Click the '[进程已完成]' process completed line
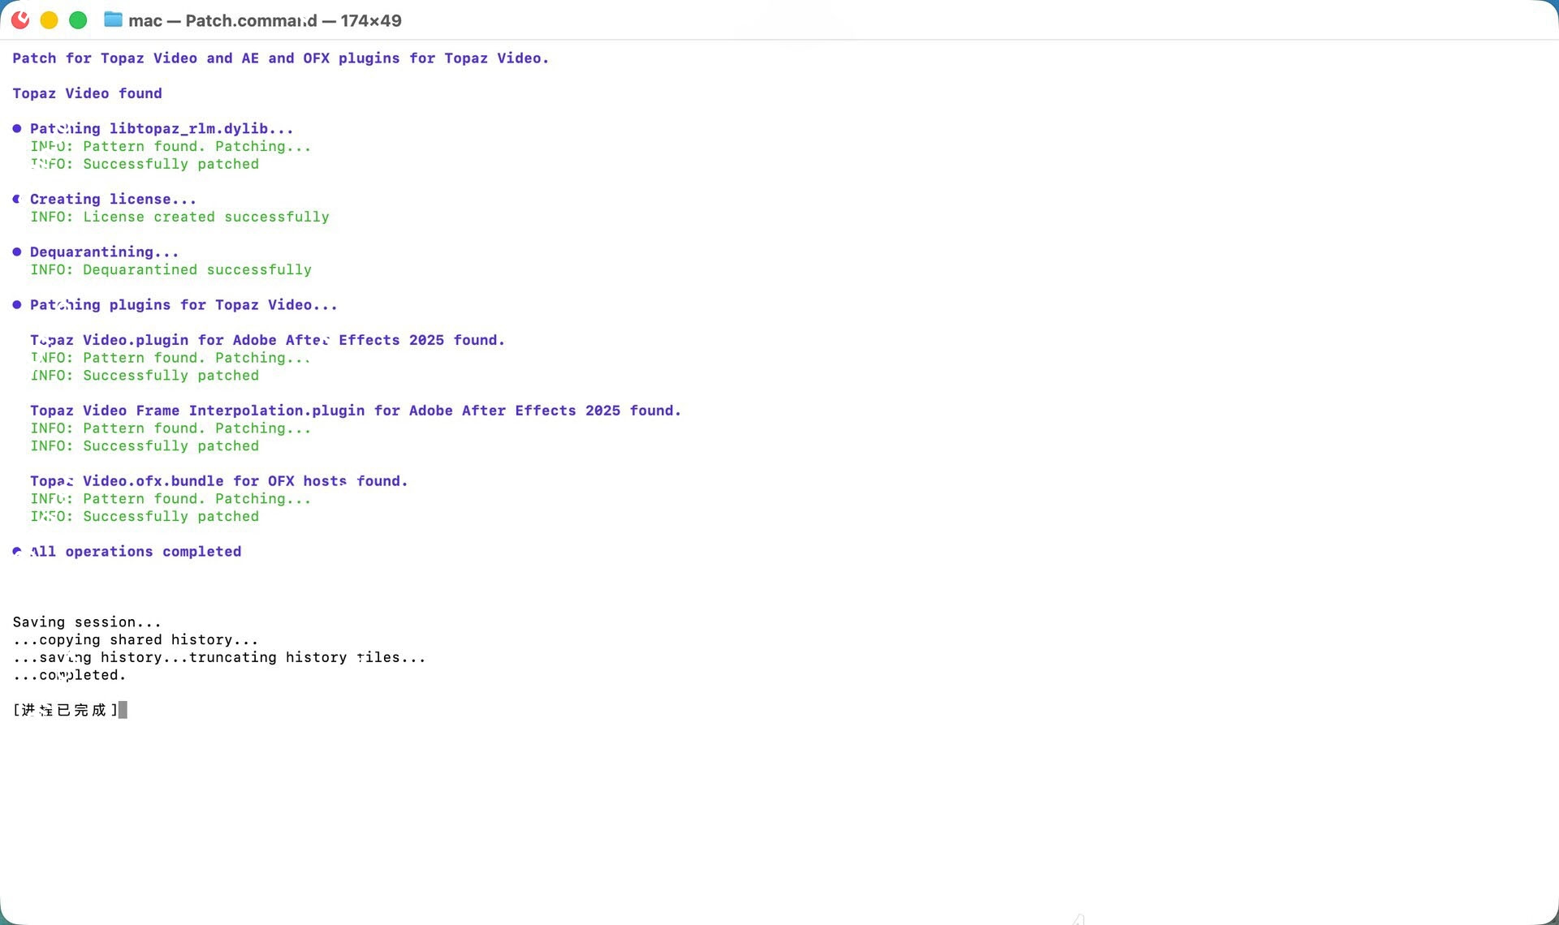 click(x=65, y=710)
